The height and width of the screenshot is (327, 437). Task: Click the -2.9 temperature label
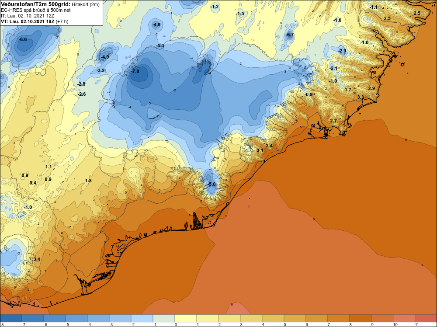(x=342, y=51)
